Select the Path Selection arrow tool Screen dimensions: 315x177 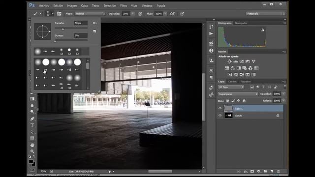[x=32, y=132]
